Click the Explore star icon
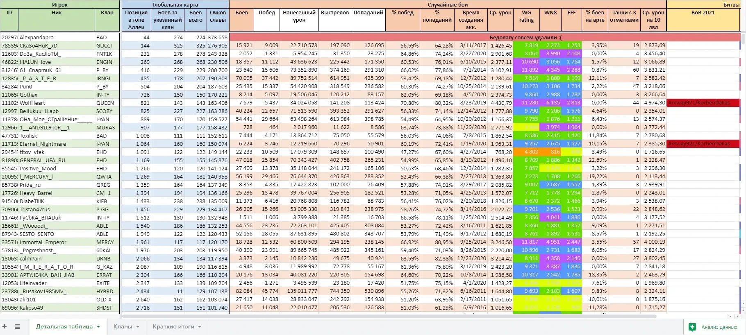 click(x=692, y=327)
